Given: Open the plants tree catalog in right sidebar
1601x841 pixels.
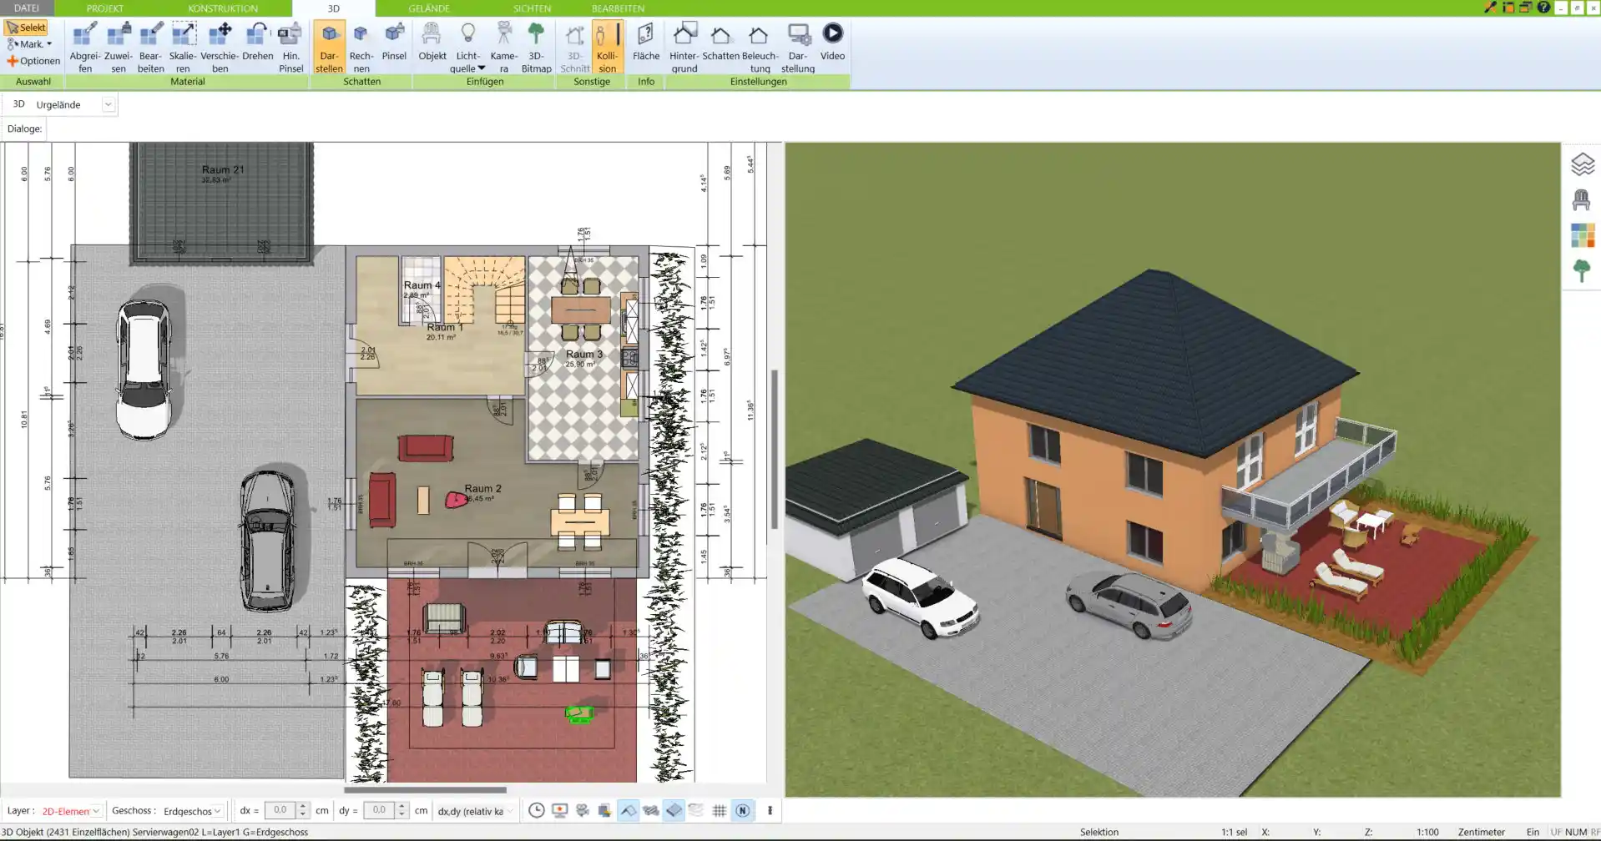Looking at the screenshot, I should tap(1582, 270).
